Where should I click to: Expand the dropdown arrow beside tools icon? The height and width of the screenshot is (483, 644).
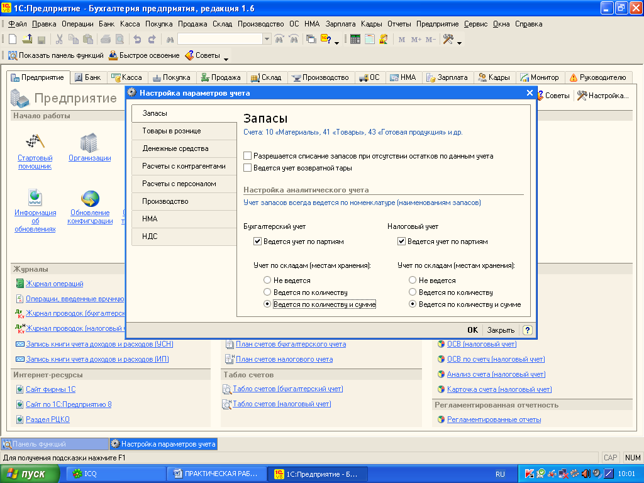459,43
